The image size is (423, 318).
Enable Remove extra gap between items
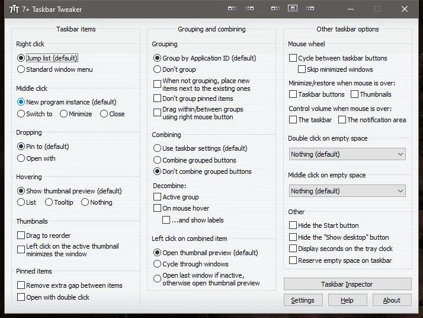coord(69,285)
